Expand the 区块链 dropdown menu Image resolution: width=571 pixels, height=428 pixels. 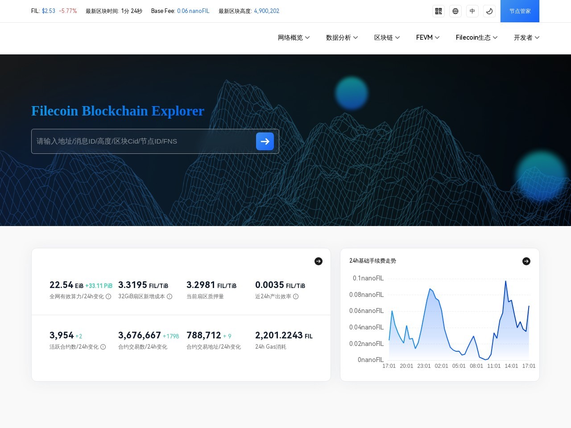pyautogui.click(x=387, y=38)
